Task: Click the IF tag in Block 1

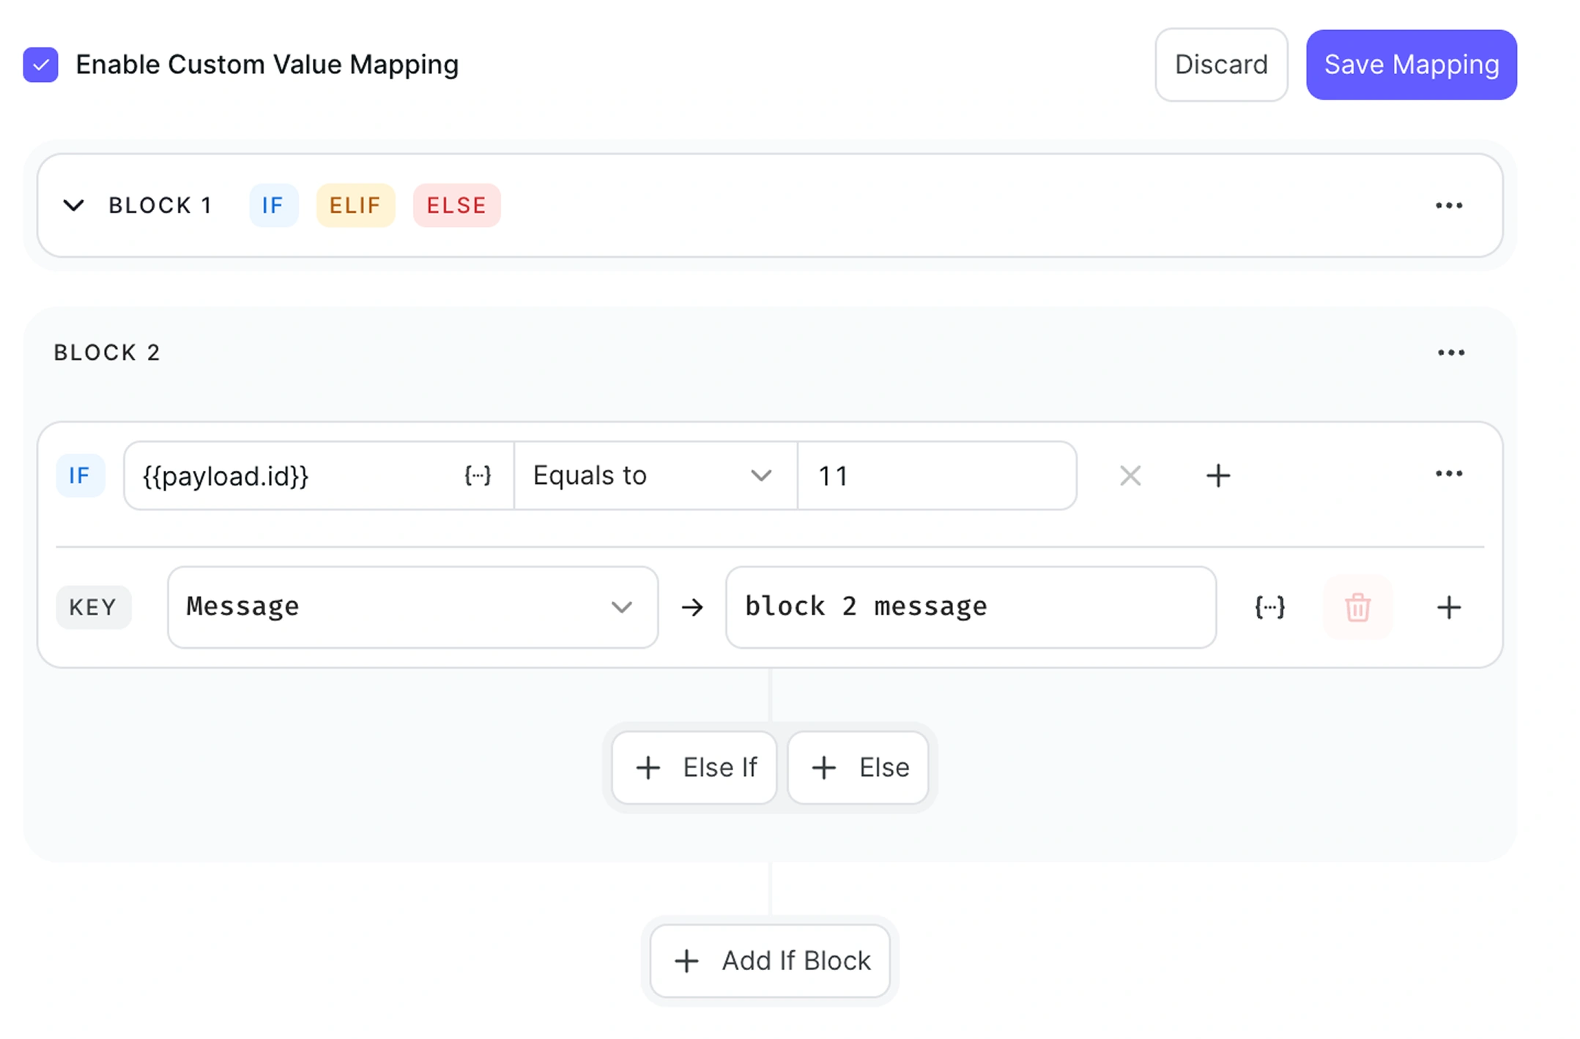Action: 272,206
